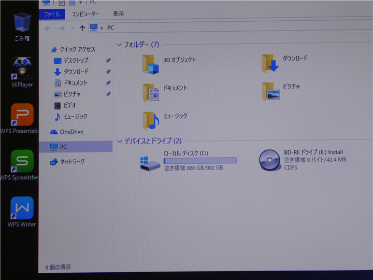The height and width of the screenshot is (280, 373).
Task: Click the pin icon beside sidebar ピクチャ
Action: tap(108, 94)
